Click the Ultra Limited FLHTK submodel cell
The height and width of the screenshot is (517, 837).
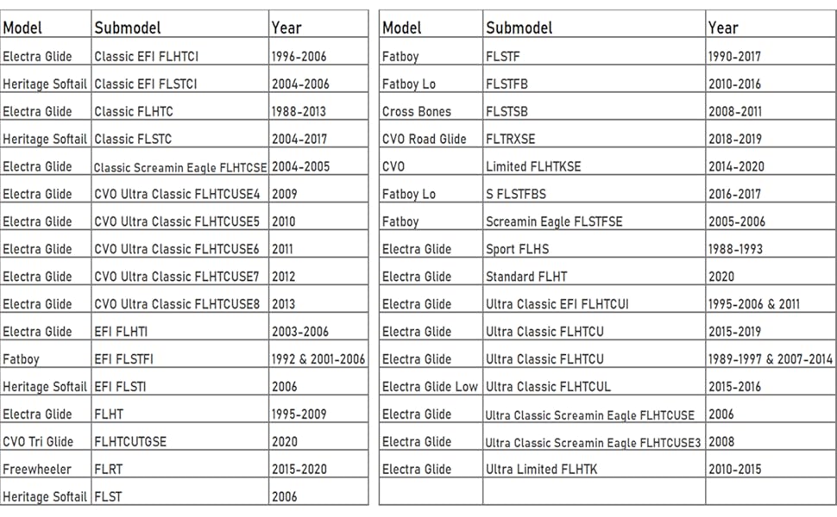[x=541, y=470]
